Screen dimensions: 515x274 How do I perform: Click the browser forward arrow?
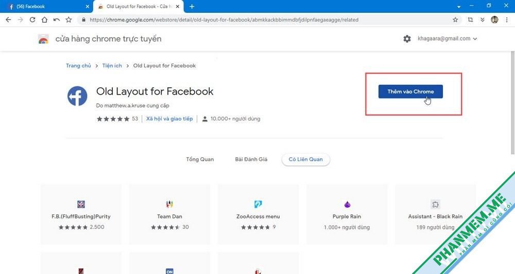(21, 20)
